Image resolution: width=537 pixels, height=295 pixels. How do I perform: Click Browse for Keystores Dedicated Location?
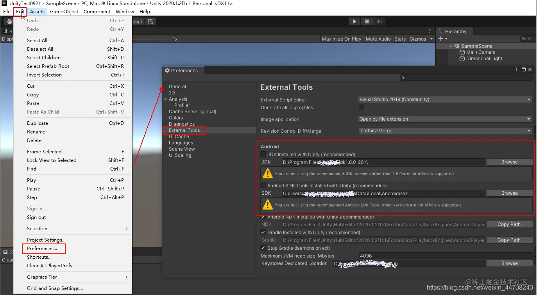pos(509,263)
